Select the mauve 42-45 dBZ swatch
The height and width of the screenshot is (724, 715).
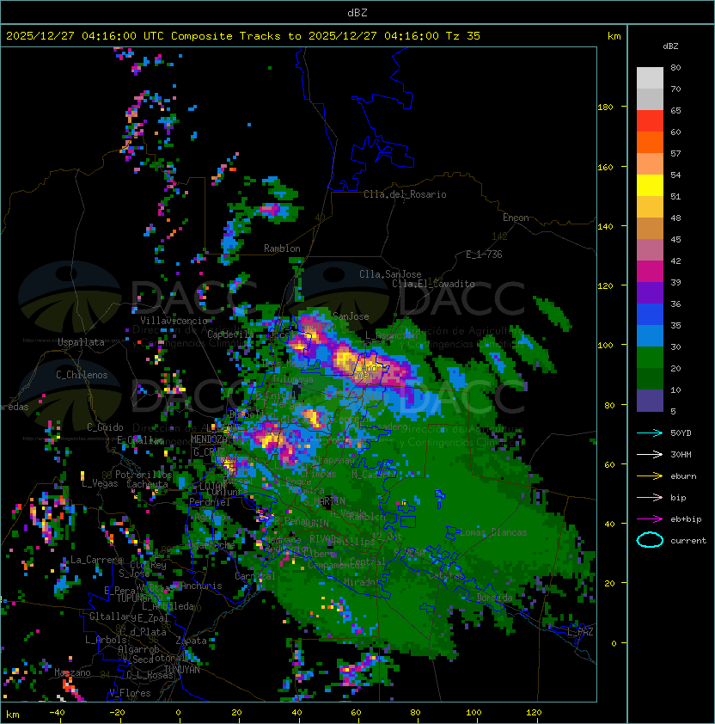click(x=650, y=250)
